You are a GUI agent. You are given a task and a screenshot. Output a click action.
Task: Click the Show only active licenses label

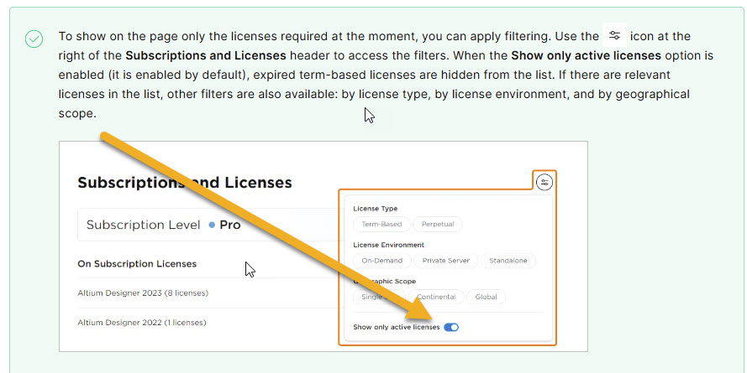pyautogui.click(x=396, y=327)
